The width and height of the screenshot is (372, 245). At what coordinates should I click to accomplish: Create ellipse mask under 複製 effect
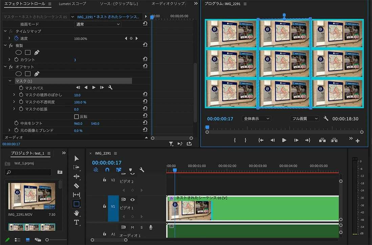19,52
